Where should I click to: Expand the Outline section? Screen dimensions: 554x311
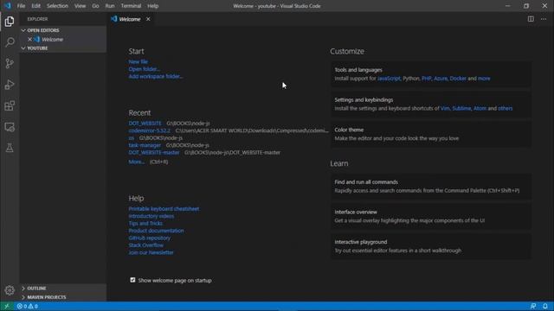pos(62,288)
